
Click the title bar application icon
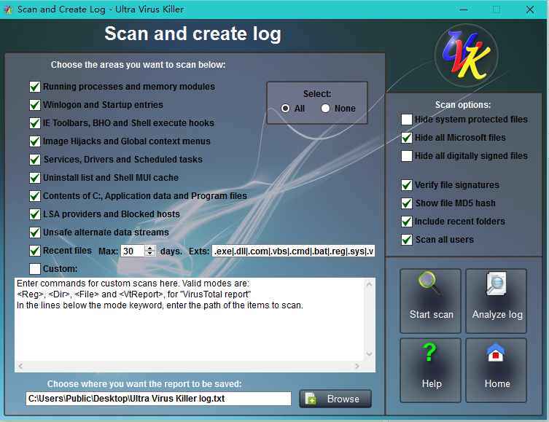point(9,9)
